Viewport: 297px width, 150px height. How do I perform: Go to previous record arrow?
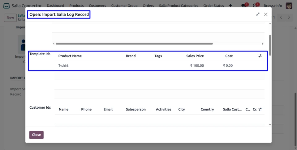click(281, 18)
